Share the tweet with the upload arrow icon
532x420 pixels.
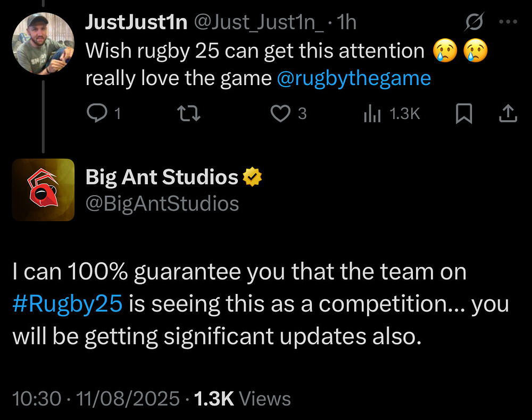[x=508, y=114]
